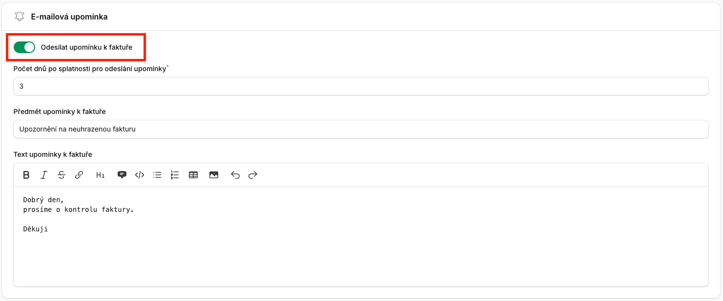This screenshot has height=301, width=723.
Task: Insert code block via code icon
Action: point(140,175)
